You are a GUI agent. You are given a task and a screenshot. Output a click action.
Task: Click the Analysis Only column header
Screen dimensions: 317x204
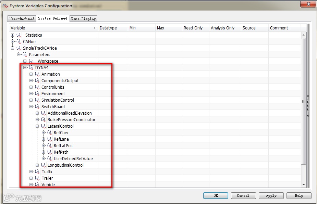[x=225, y=28]
